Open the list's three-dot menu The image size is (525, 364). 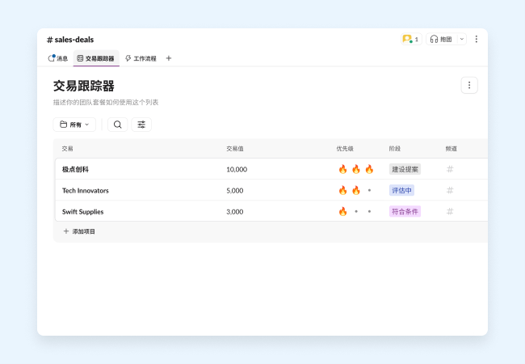tap(469, 85)
